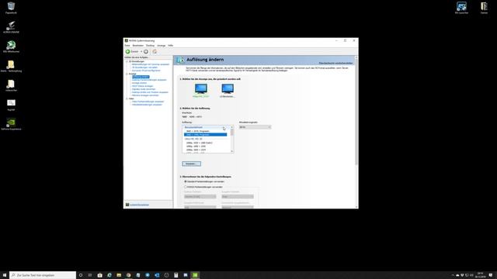Click the green Zurück back arrow icon

(x=127, y=52)
